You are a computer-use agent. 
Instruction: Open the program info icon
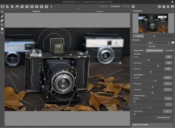[x=159, y=6]
